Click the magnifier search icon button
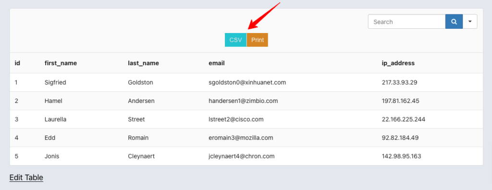 pos(454,22)
